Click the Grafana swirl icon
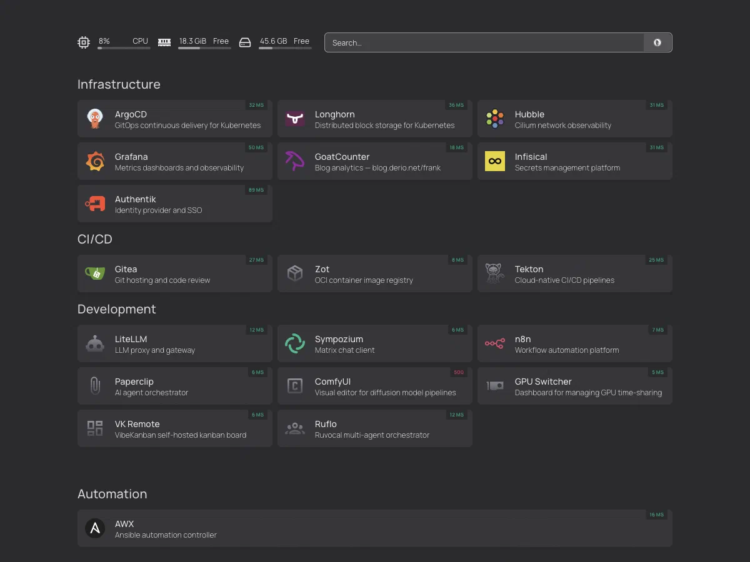This screenshot has width=750, height=562. [95, 161]
